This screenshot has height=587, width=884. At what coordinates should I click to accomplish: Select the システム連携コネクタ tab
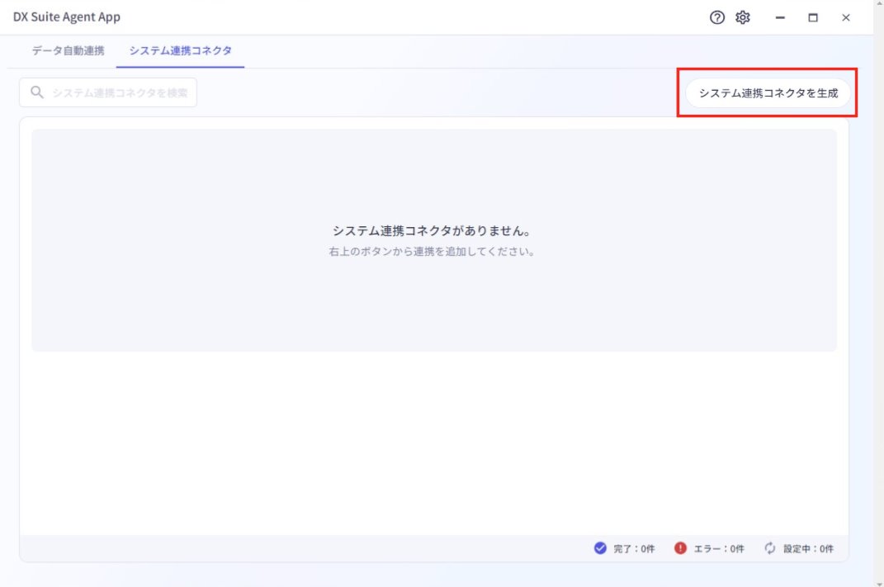[x=181, y=50]
